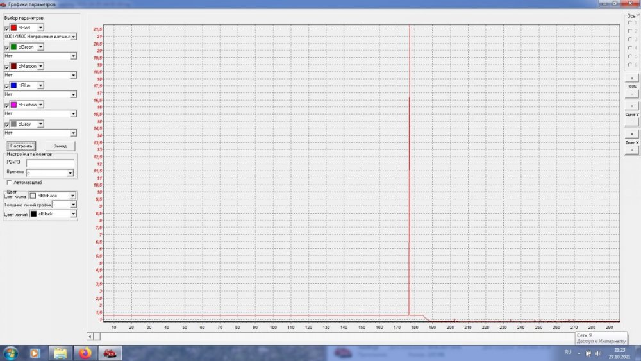Open the clGray color dropdown
Image resolution: width=641 pixels, height=361 pixels.
coord(40,124)
